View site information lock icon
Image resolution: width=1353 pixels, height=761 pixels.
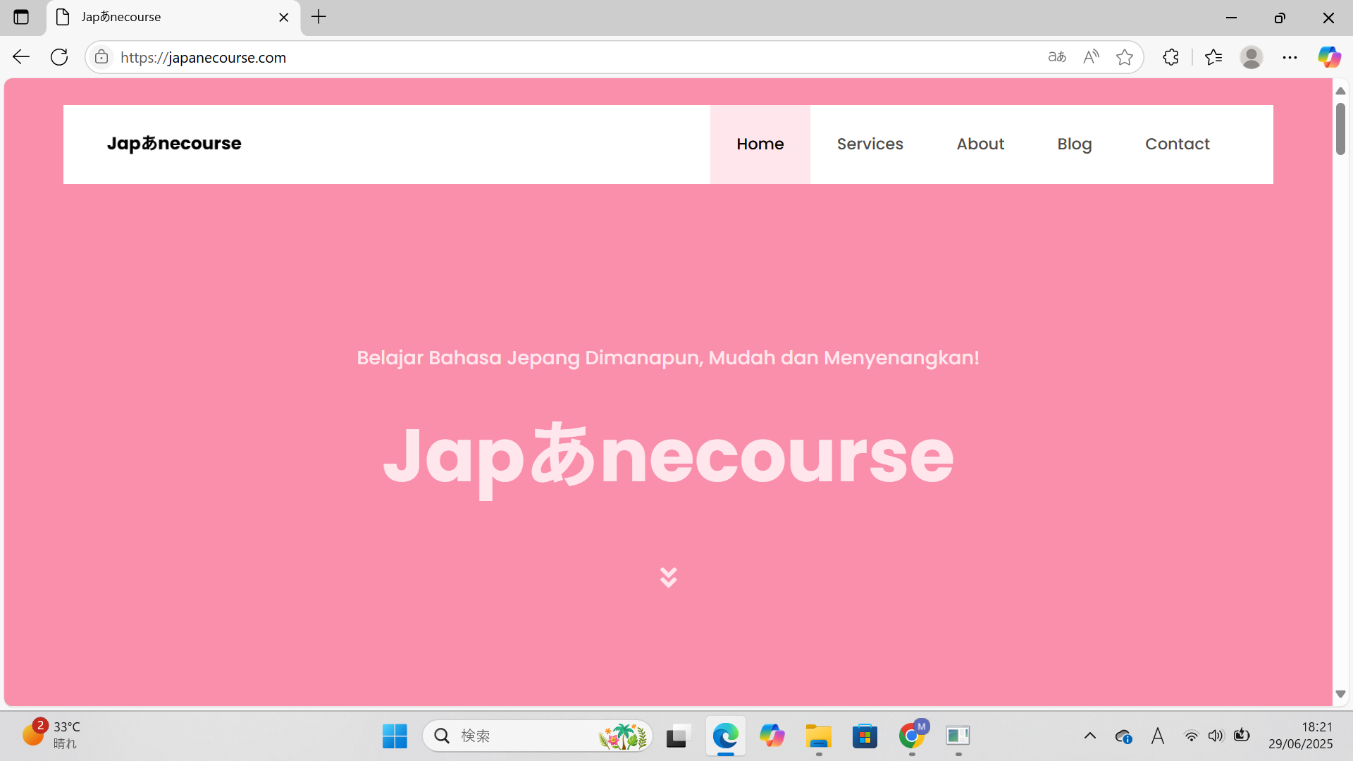(x=101, y=57)
